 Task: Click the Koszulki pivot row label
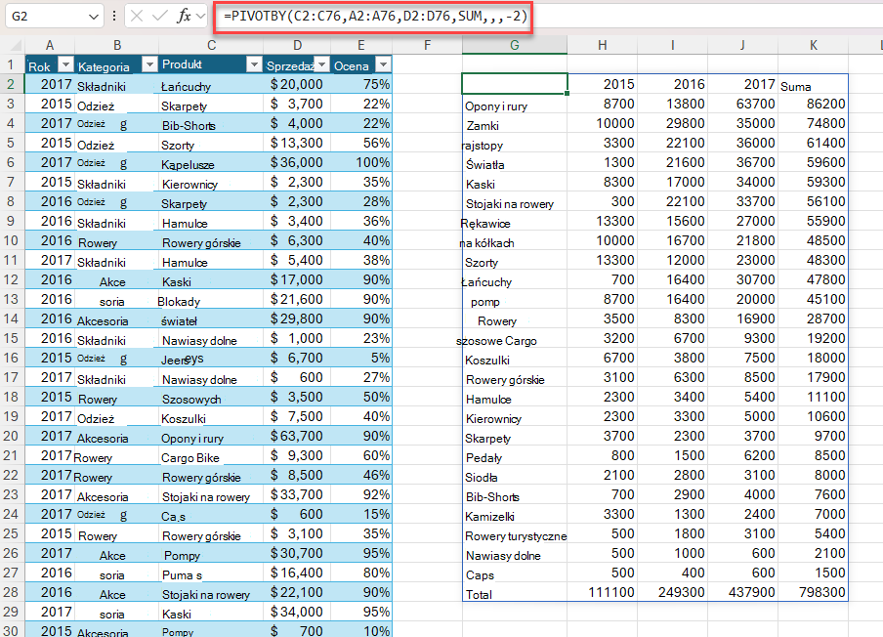pyautogui.click(x=487, y=361)
